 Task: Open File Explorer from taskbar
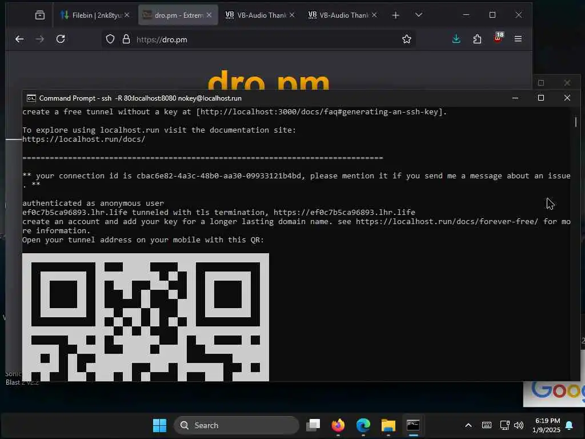(388, 425)
